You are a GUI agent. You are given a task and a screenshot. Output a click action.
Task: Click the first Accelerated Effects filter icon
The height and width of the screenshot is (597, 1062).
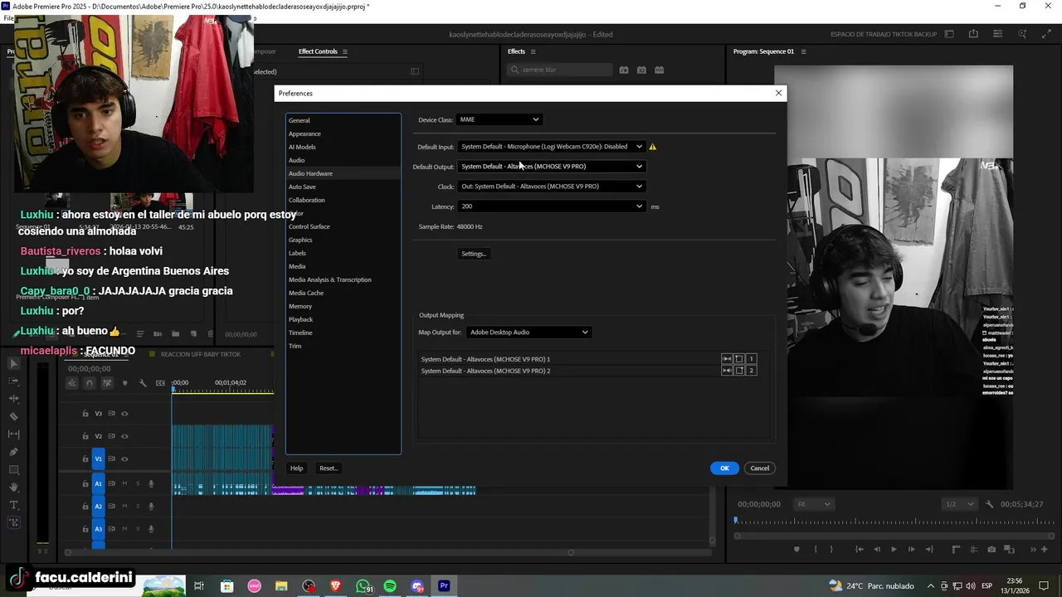[624, 70]
